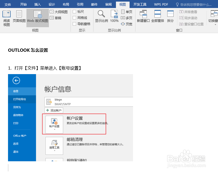The height and width of the screenshot is (173, 218).
Task: Switch to 大纲视图 outline view
Action: point(59,12)
